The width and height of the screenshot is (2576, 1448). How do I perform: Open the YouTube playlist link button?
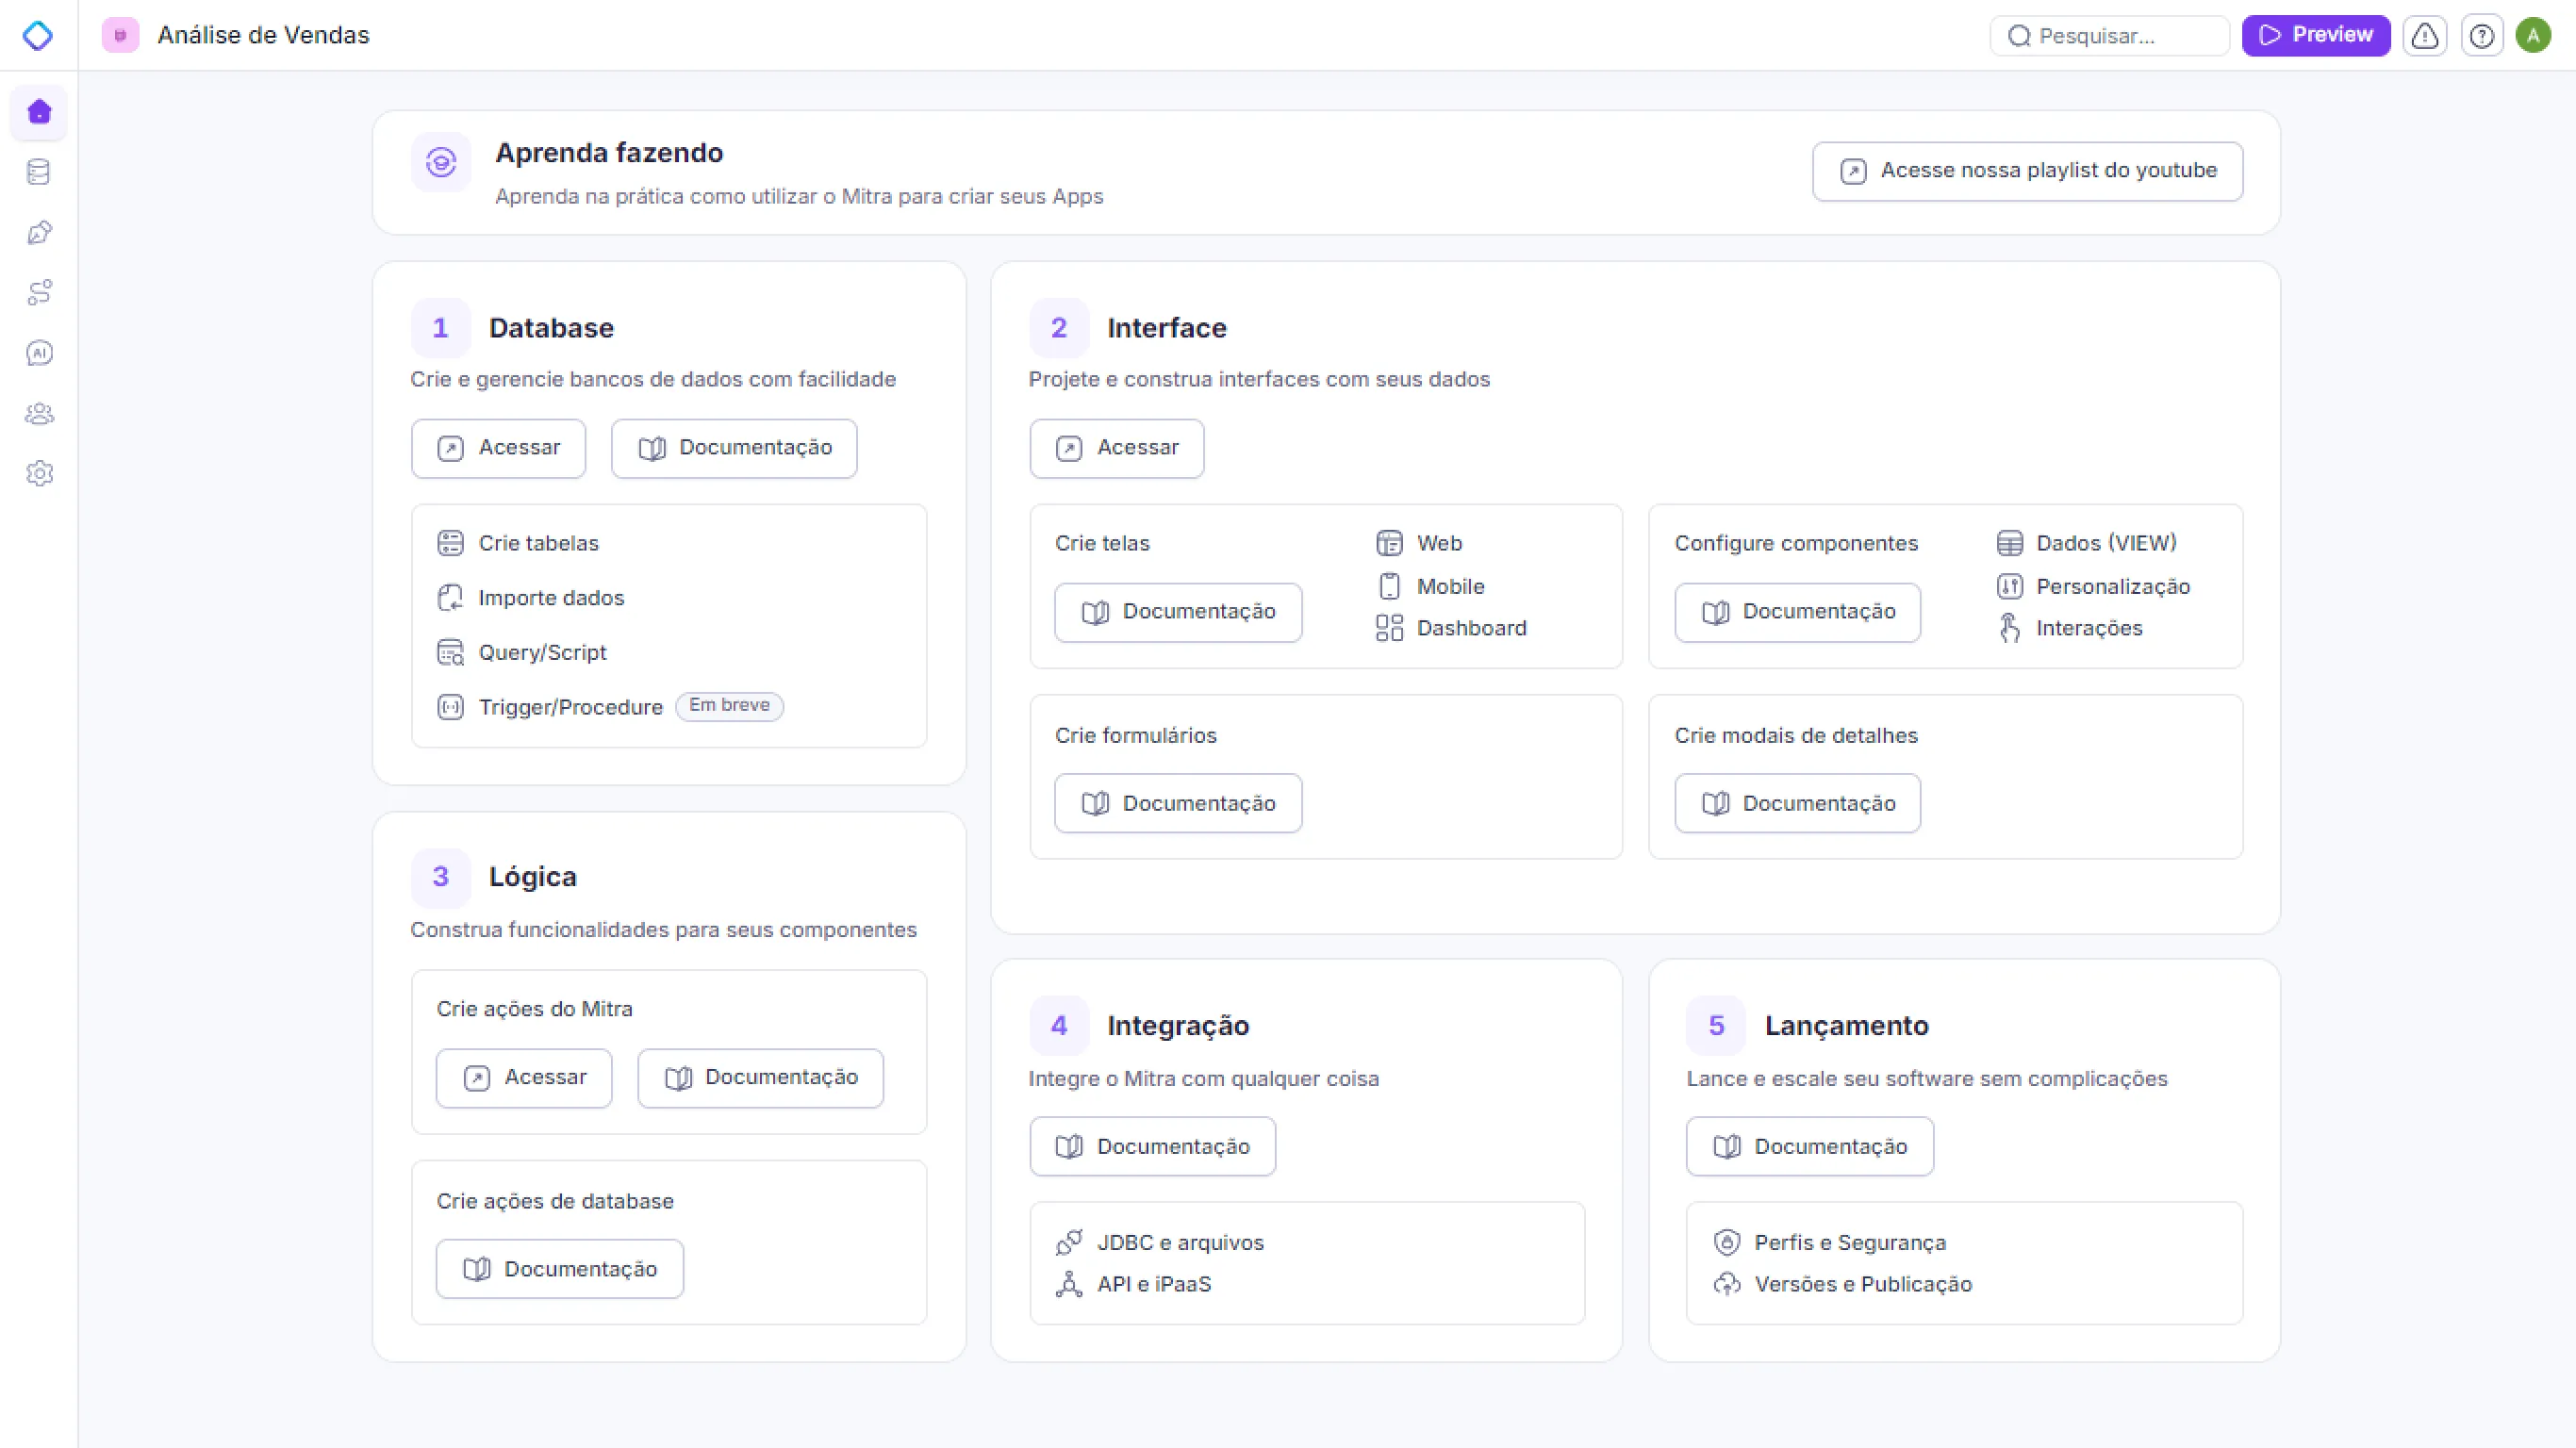[2027, 171]
